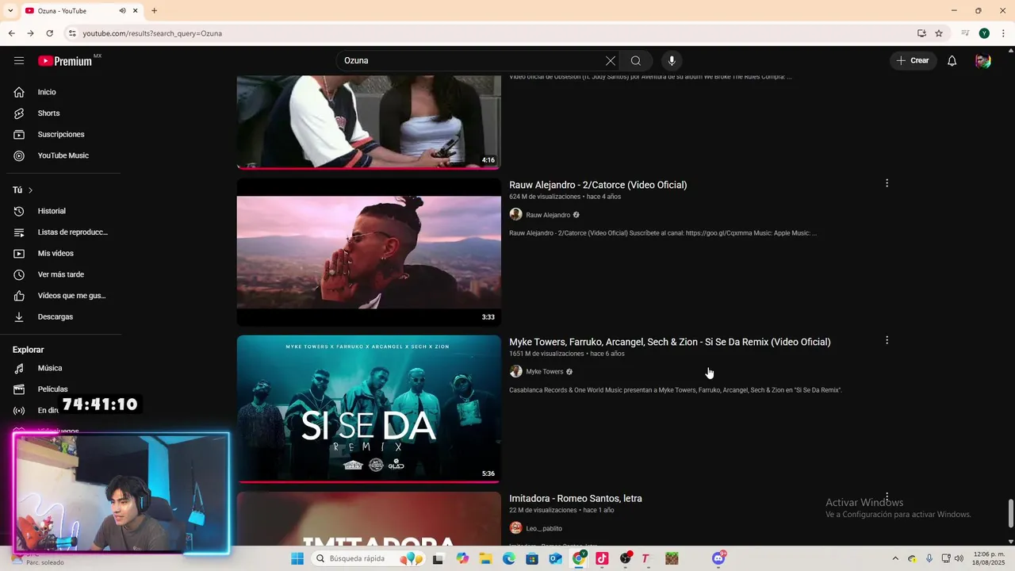Bookmark this page with star icon

939,33
